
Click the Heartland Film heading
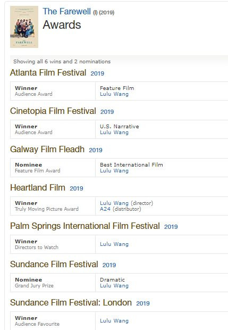[38, 187]
